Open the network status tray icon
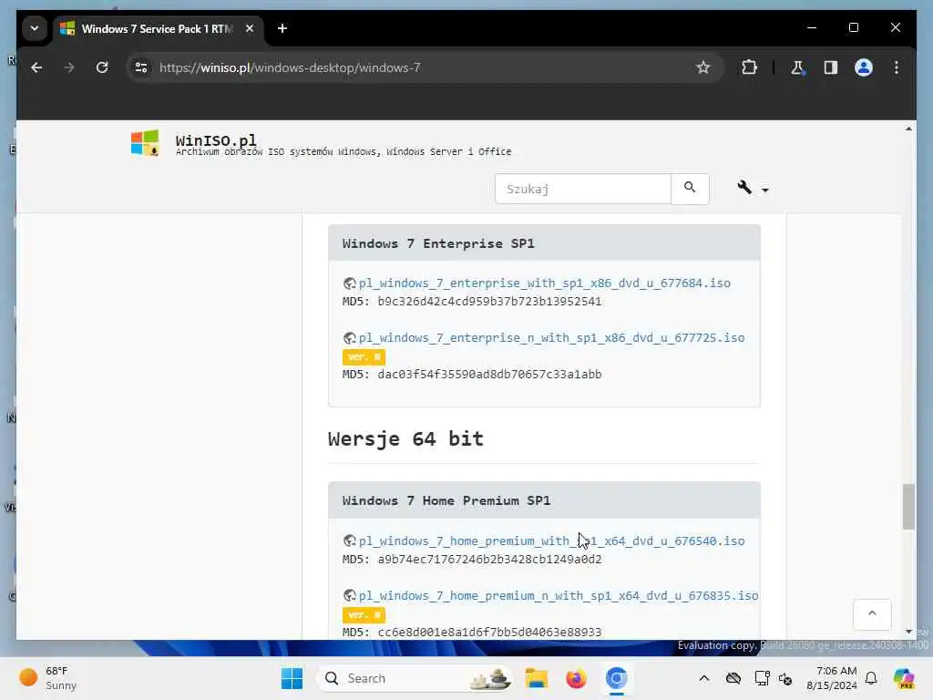 (x=762, y=678)
